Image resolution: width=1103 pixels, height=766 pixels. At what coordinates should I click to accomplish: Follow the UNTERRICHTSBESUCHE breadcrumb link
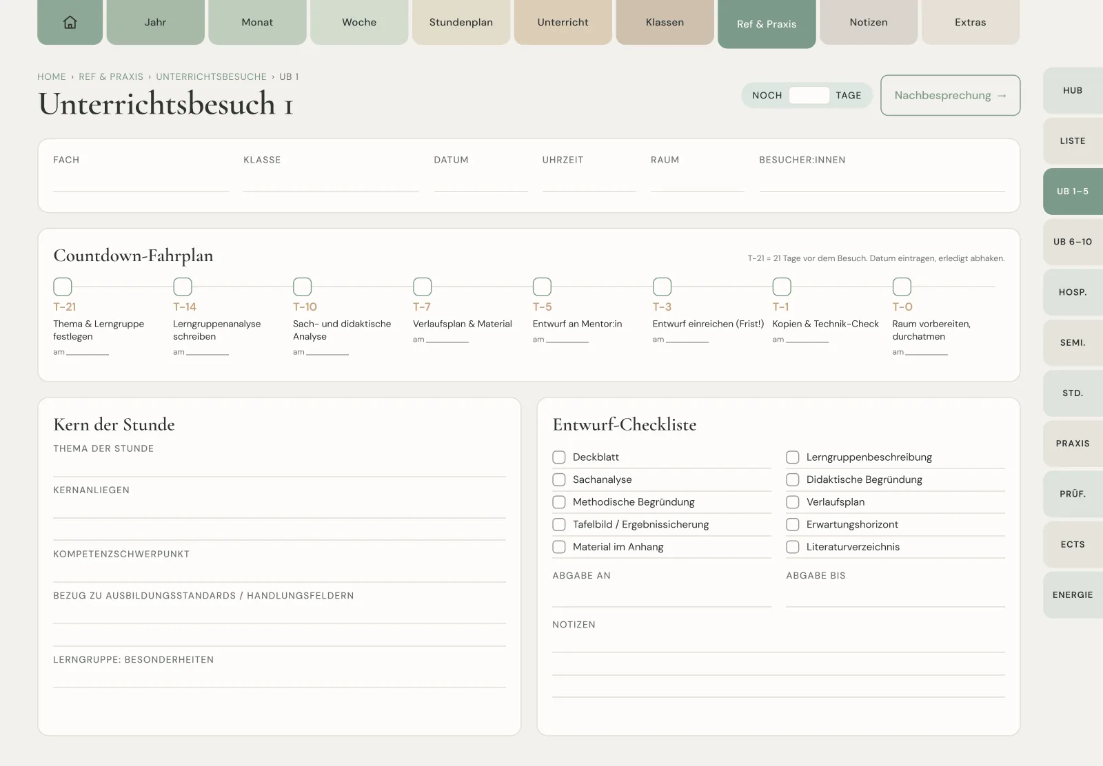[x=211, y=76]
